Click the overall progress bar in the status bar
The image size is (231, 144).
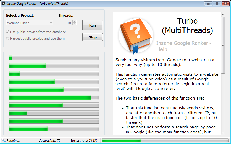coord(165,141)
